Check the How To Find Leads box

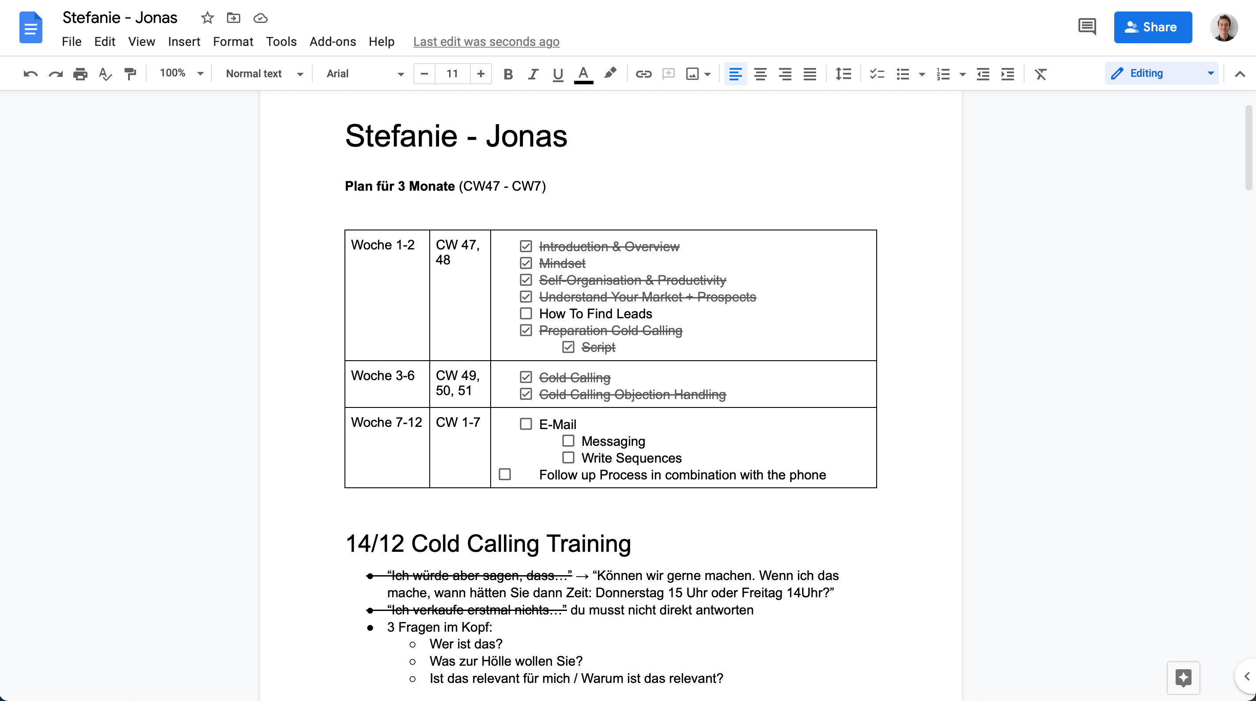(526, 313)
